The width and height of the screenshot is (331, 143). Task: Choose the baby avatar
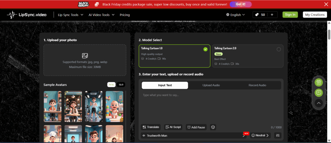point(114,106)
